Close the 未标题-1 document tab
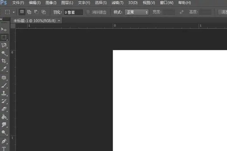227x151 pixels. (59, 20)
